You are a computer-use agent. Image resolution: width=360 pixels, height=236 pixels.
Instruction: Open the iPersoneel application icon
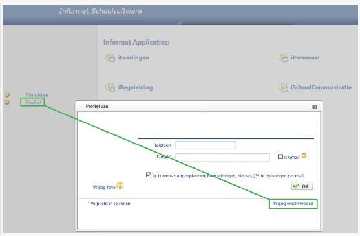click(283, 58)
